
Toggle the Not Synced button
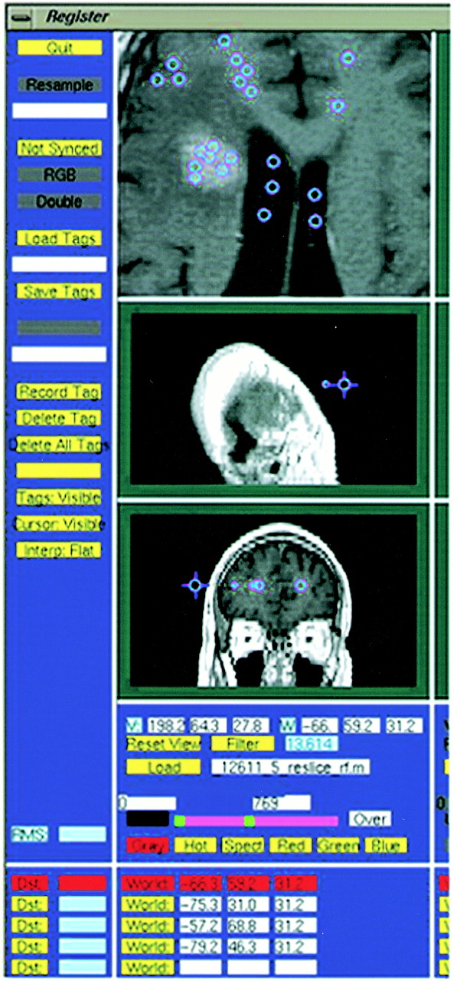[59, 148]
